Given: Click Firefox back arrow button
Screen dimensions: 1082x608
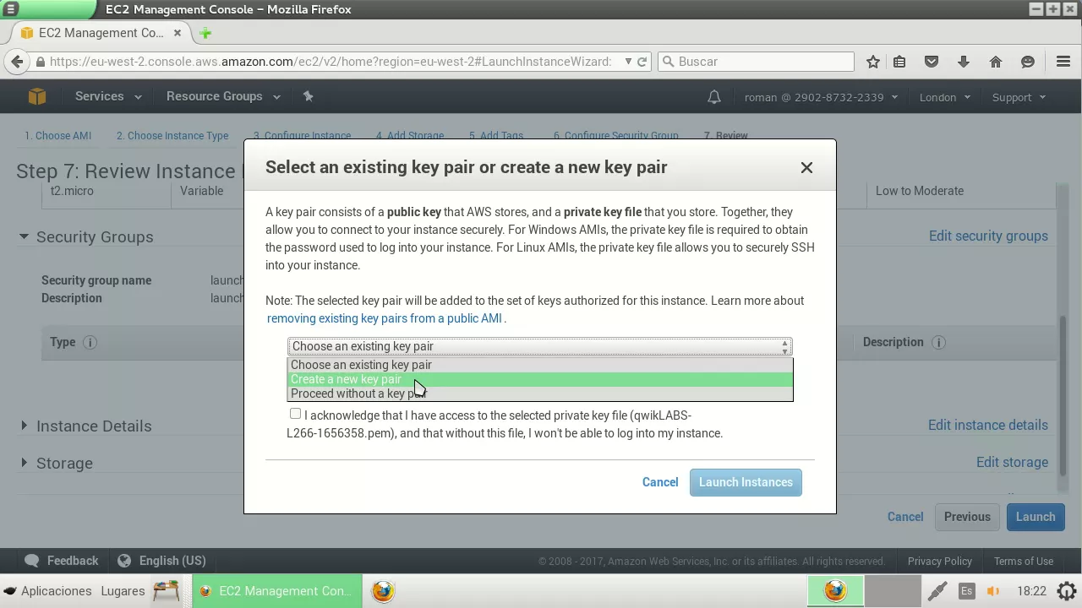Looking at the screenshot, I should click(x=17, y=62).
